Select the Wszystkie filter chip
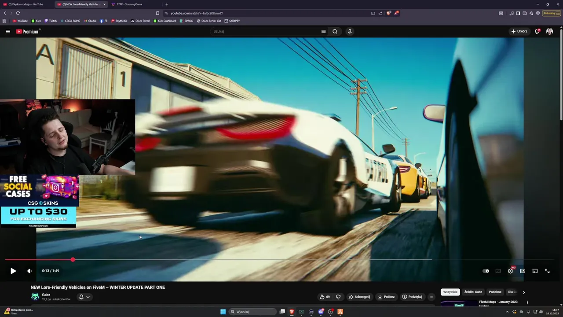The width and height of the screenshot is (563, 317). pyautogui.click(x=450, y=292)
